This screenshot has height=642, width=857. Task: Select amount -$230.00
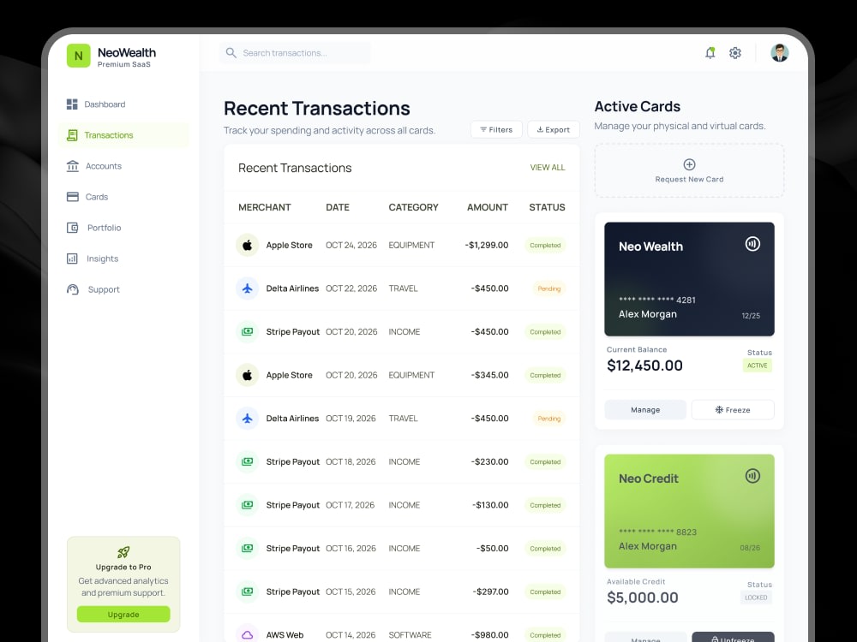coord(489,462)
